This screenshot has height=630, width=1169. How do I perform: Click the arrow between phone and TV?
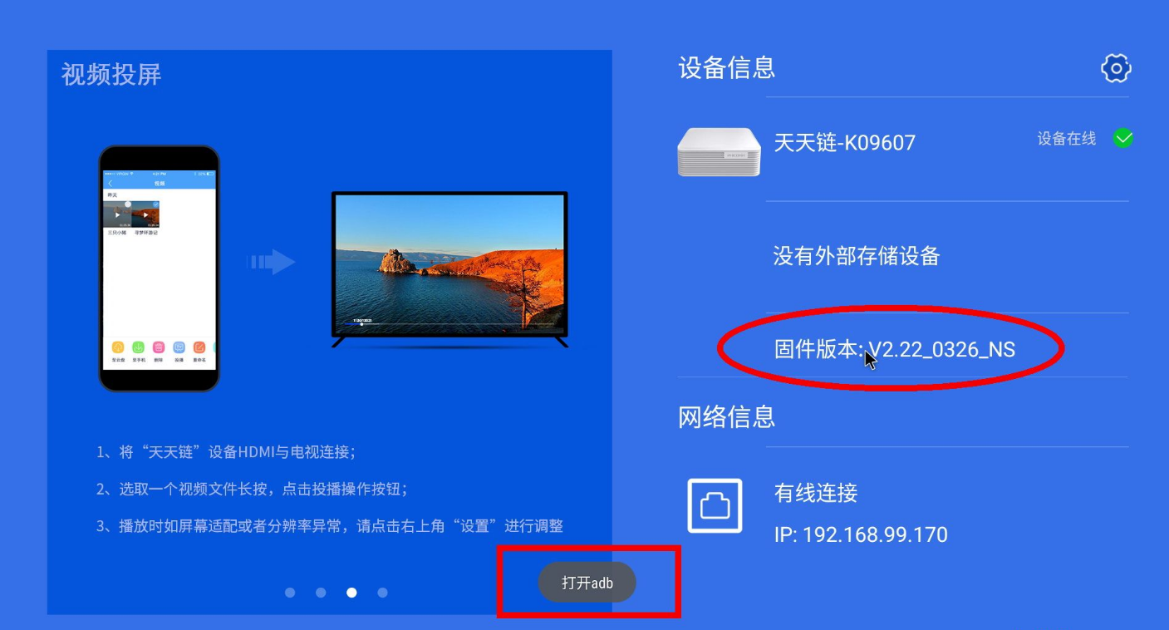point(271,262)
